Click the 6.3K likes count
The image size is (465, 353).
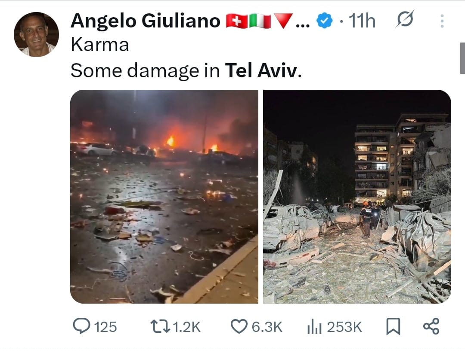pos(267,327)
